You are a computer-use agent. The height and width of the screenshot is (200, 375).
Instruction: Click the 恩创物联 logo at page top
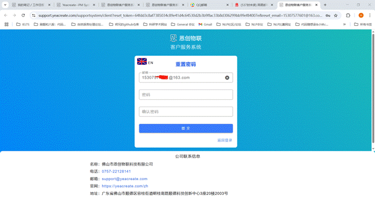(186, 38)
